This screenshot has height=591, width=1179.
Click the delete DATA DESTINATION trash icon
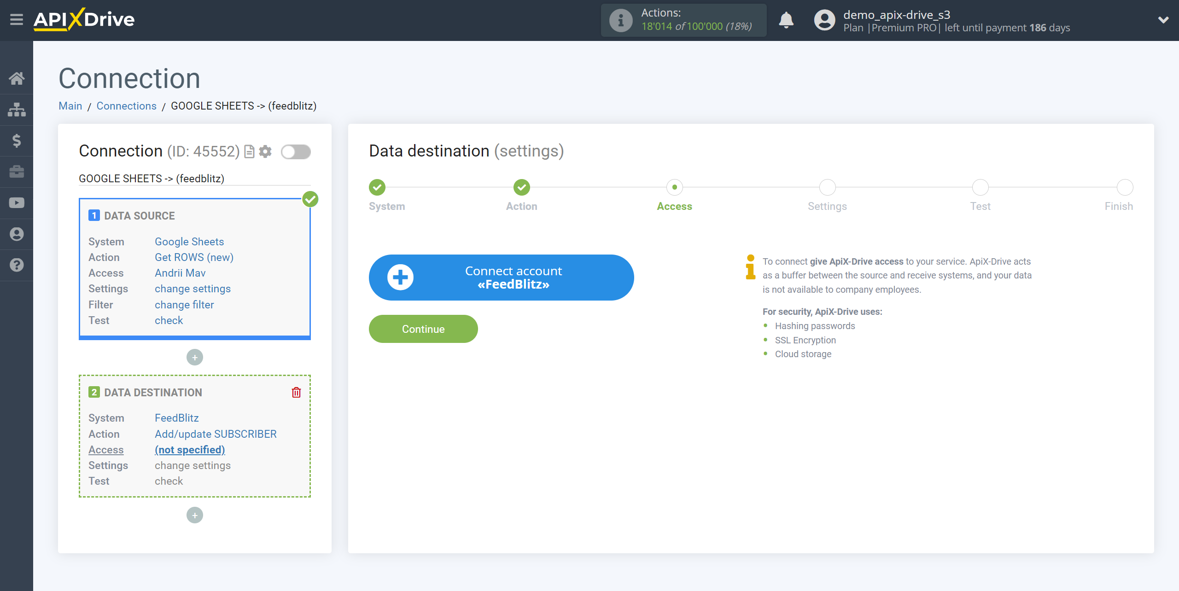[x=296, y=392]
